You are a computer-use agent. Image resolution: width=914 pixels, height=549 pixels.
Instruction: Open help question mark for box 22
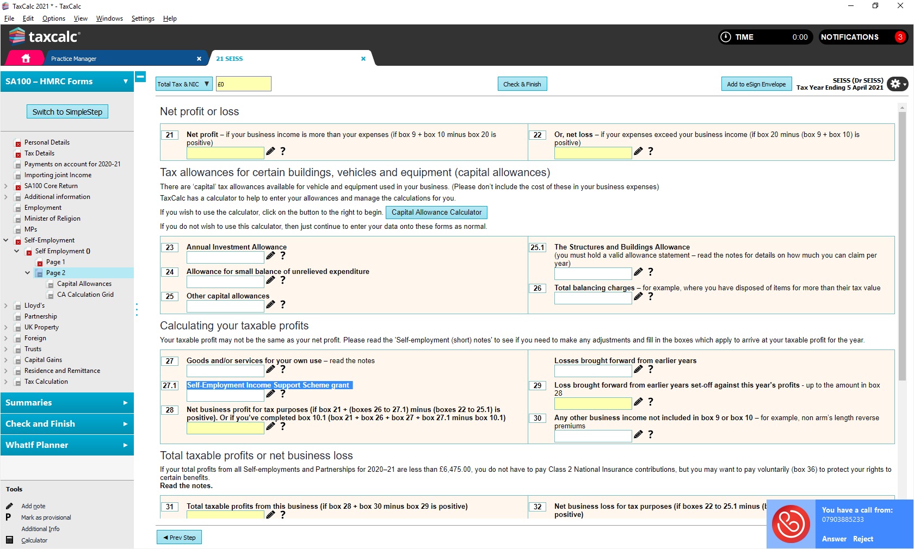click(x=651, y=151)
